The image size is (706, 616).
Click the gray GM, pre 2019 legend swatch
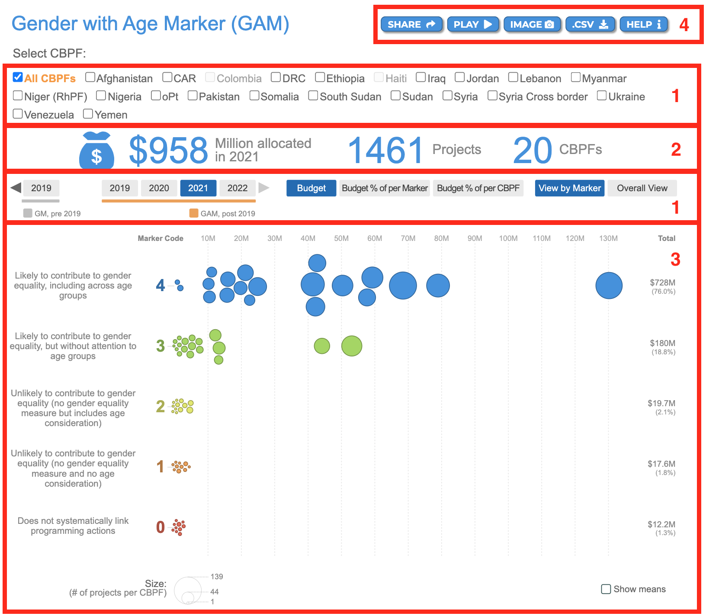[28, 213]
